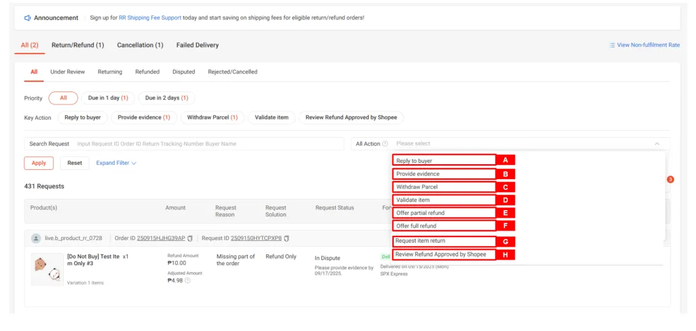Collapse the All Action dropdown
696x331 pixels.
[x=657, y=144]
